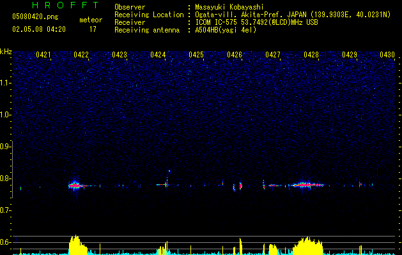Click the long meteor echo near 0428
Image resolution: width=402 pixels, height=255 pixels.
tap(307, 185)
